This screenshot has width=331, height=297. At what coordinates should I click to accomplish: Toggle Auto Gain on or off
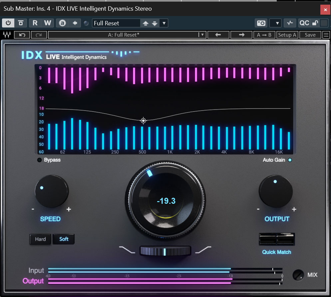click(x=290, y=160)
